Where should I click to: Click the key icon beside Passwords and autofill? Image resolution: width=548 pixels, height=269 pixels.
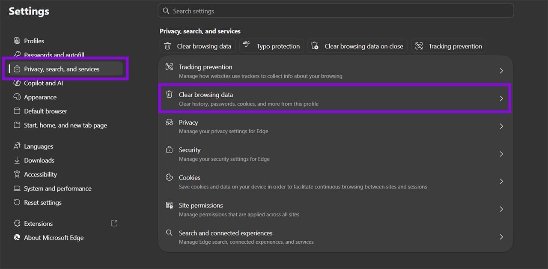point(17,54)
